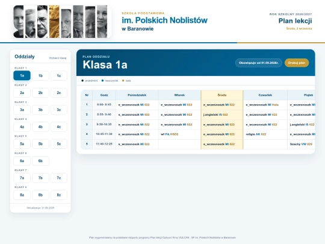
Task: Click the 11:40-12:25 time cell
Action: tap(104, 144)
